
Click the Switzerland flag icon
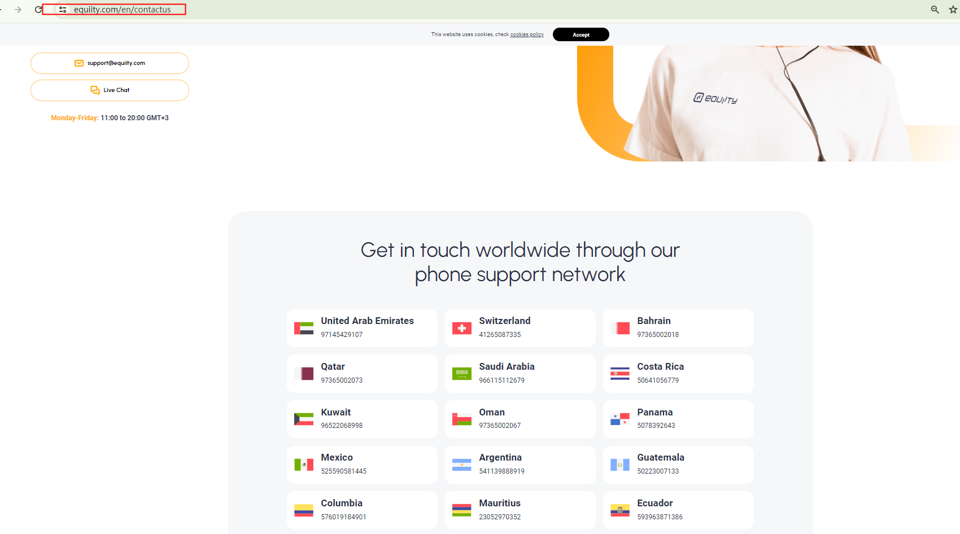[x=462, y=328]
